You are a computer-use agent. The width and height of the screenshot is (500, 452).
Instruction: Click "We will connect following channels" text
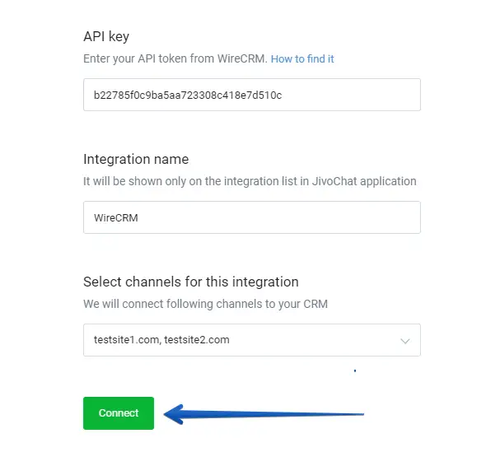tap(205, 304)
